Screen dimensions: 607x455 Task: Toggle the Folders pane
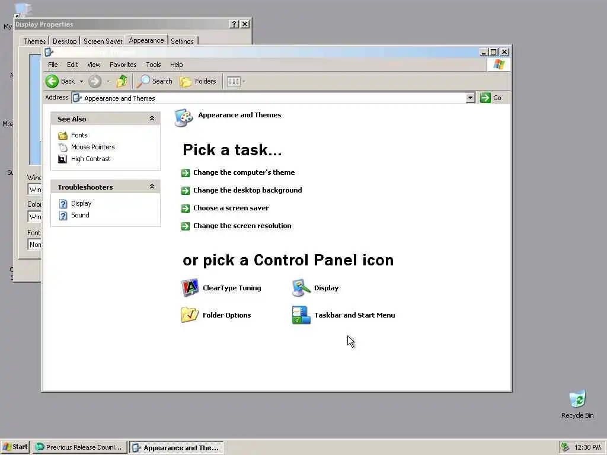[198, 81]
